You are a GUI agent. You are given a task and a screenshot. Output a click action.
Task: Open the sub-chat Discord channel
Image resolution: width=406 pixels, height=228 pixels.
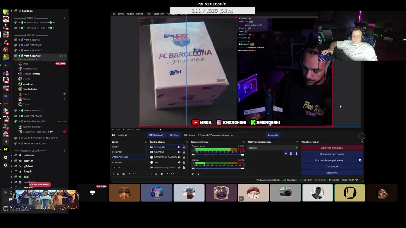pos(29,155)
